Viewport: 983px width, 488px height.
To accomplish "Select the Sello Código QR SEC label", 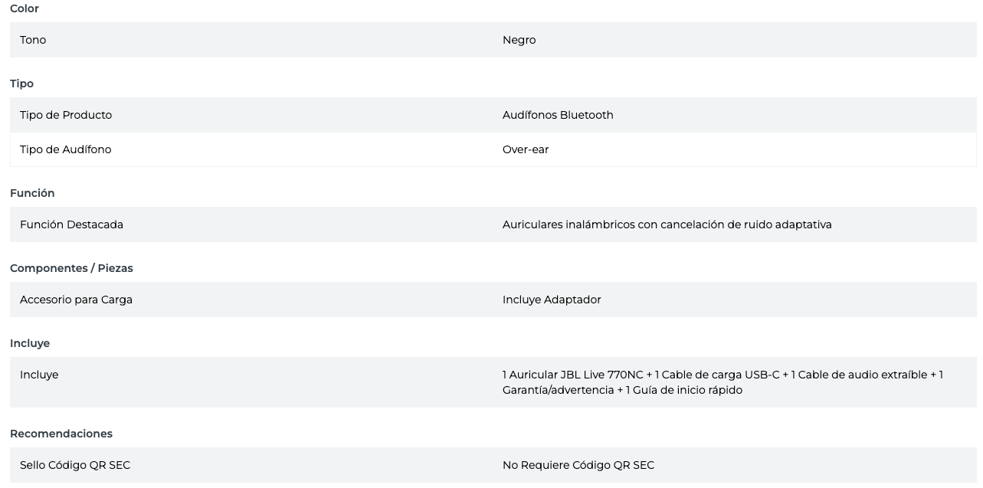I will [75, 465].
